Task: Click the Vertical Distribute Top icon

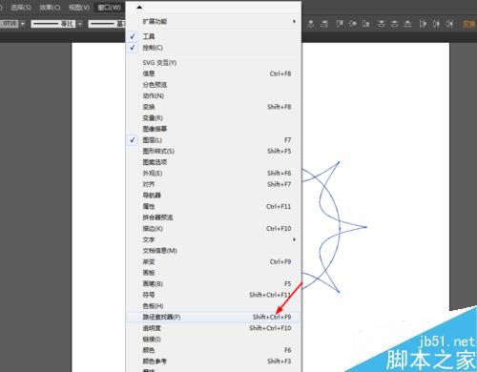Action: [x=382, y=24]
